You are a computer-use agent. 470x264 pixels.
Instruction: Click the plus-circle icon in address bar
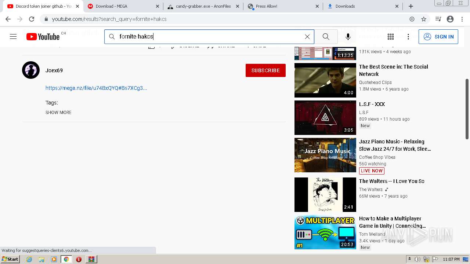(x=412, y=19)
